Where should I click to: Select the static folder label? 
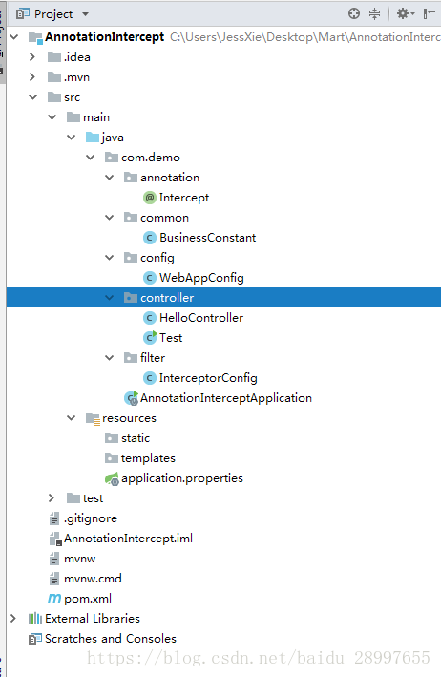136,438
